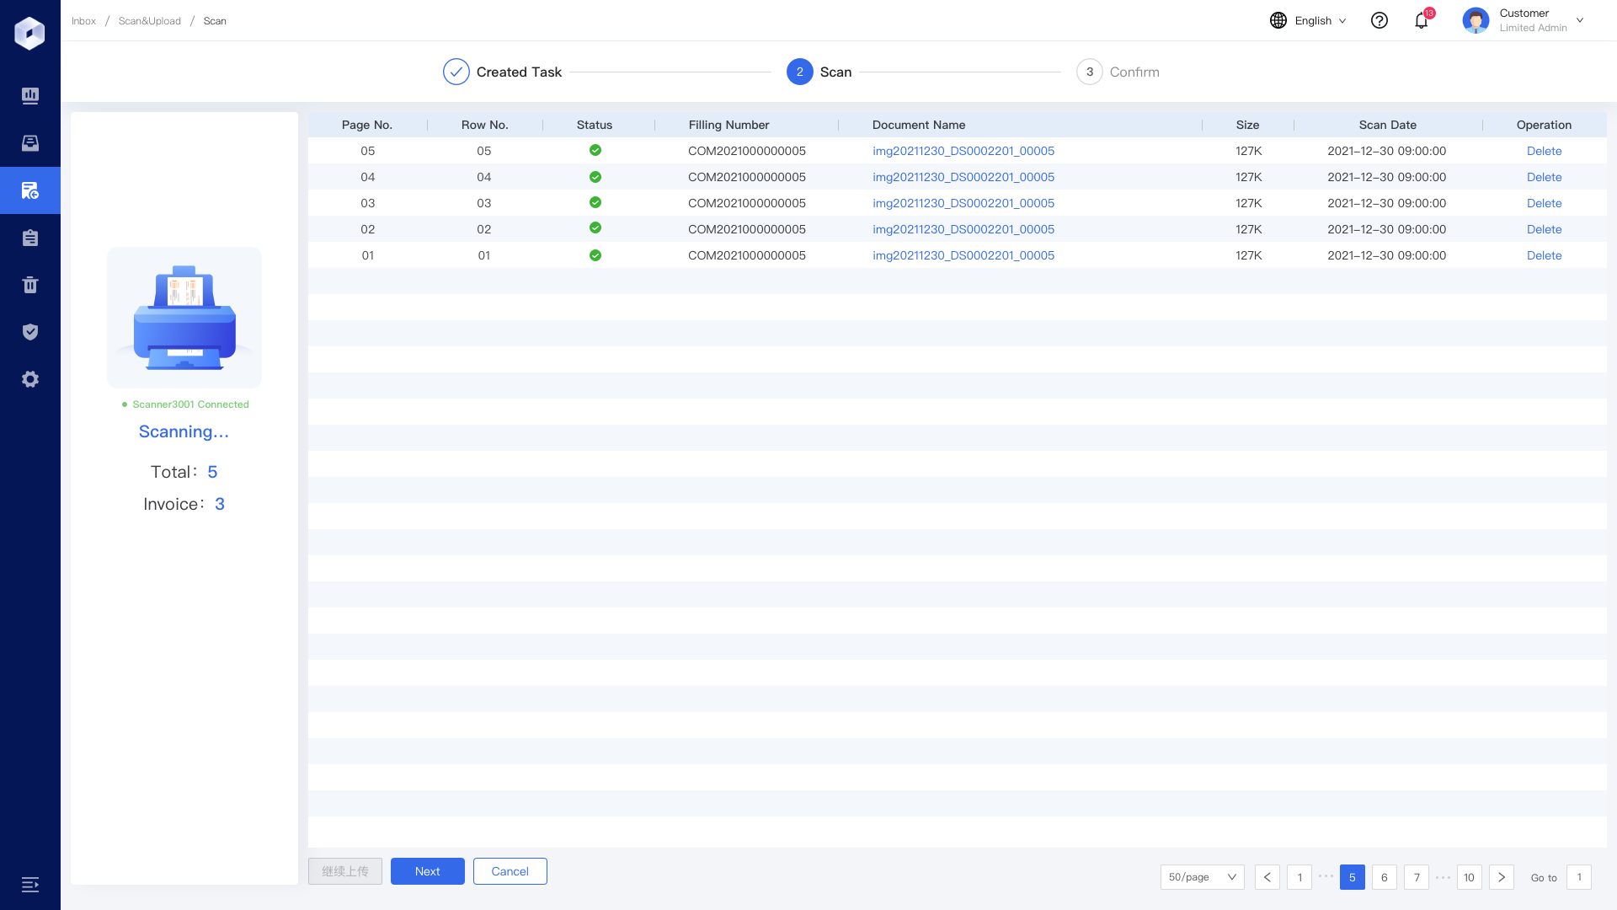
Task: Delete the page 01 row
Action: pyautogui.click(x=1545, y=255)
